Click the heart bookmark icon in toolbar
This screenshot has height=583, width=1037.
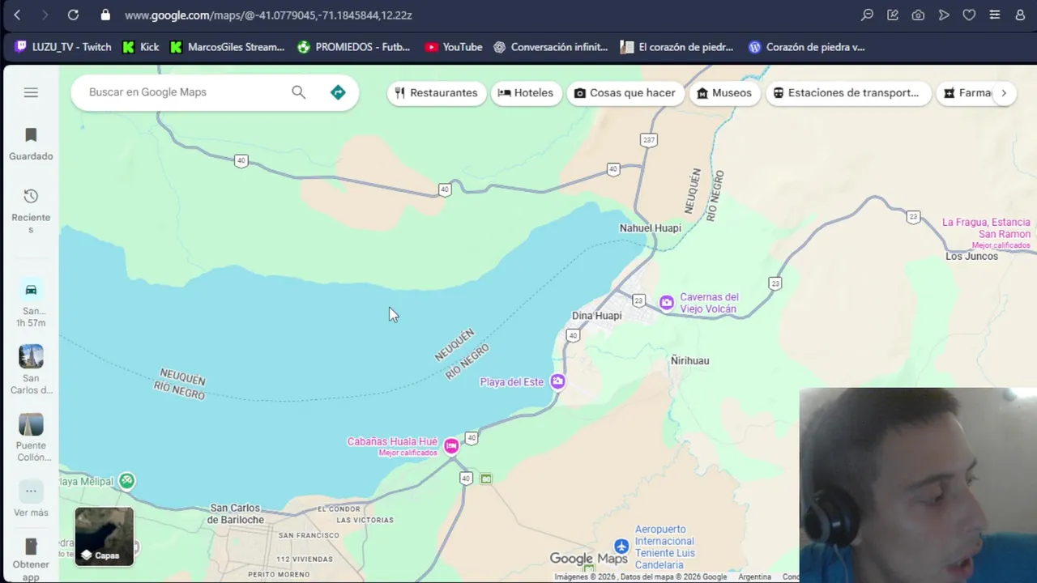969,15
